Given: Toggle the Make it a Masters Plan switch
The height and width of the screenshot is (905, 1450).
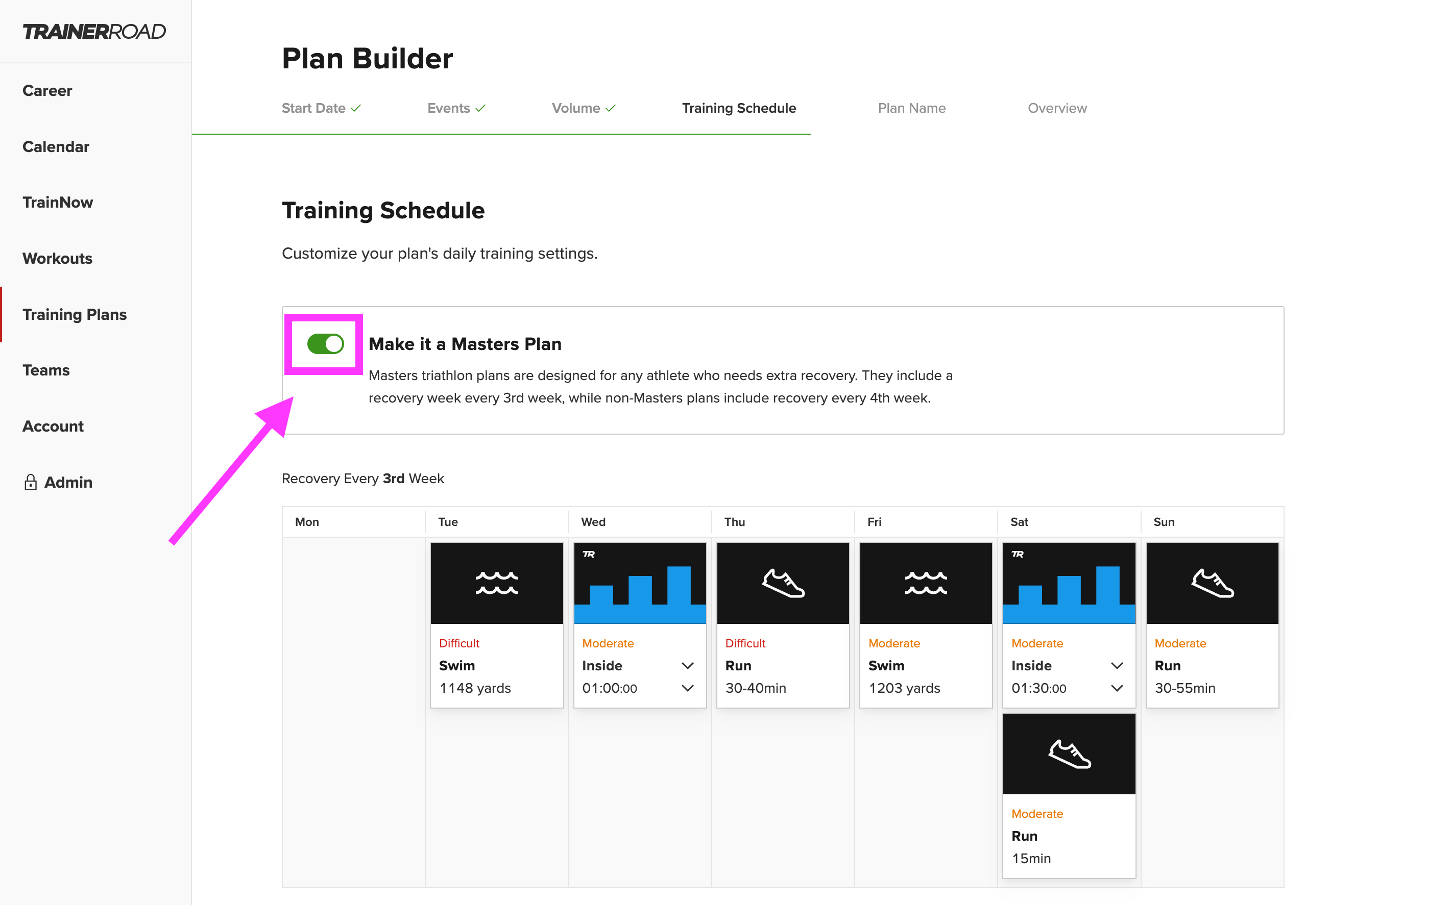Looking at the screenshot, I should (325, 343).
